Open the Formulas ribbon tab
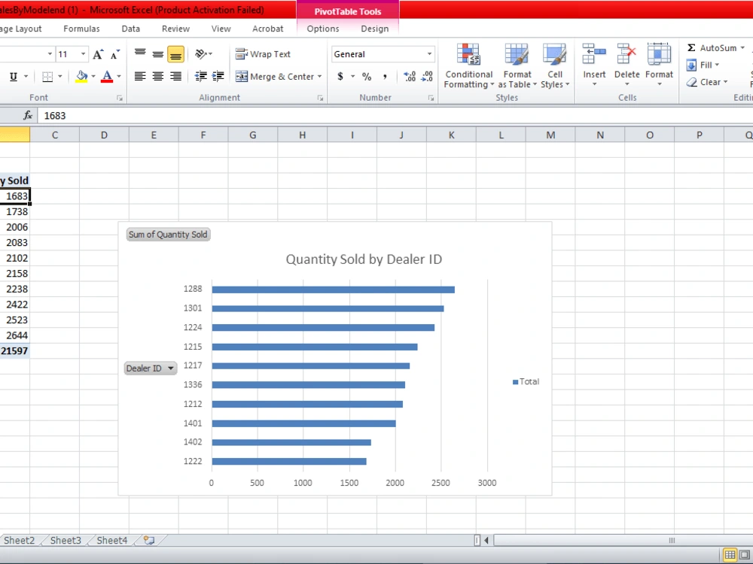The width and height of the screenshot is (753, 564). [81, 29]
